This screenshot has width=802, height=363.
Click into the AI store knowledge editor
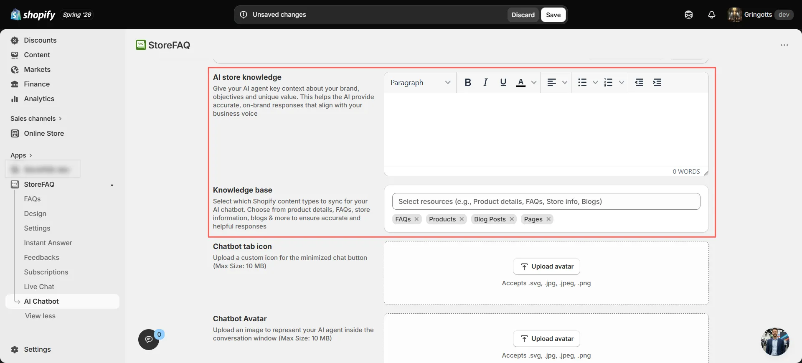[x=546, y=129]
